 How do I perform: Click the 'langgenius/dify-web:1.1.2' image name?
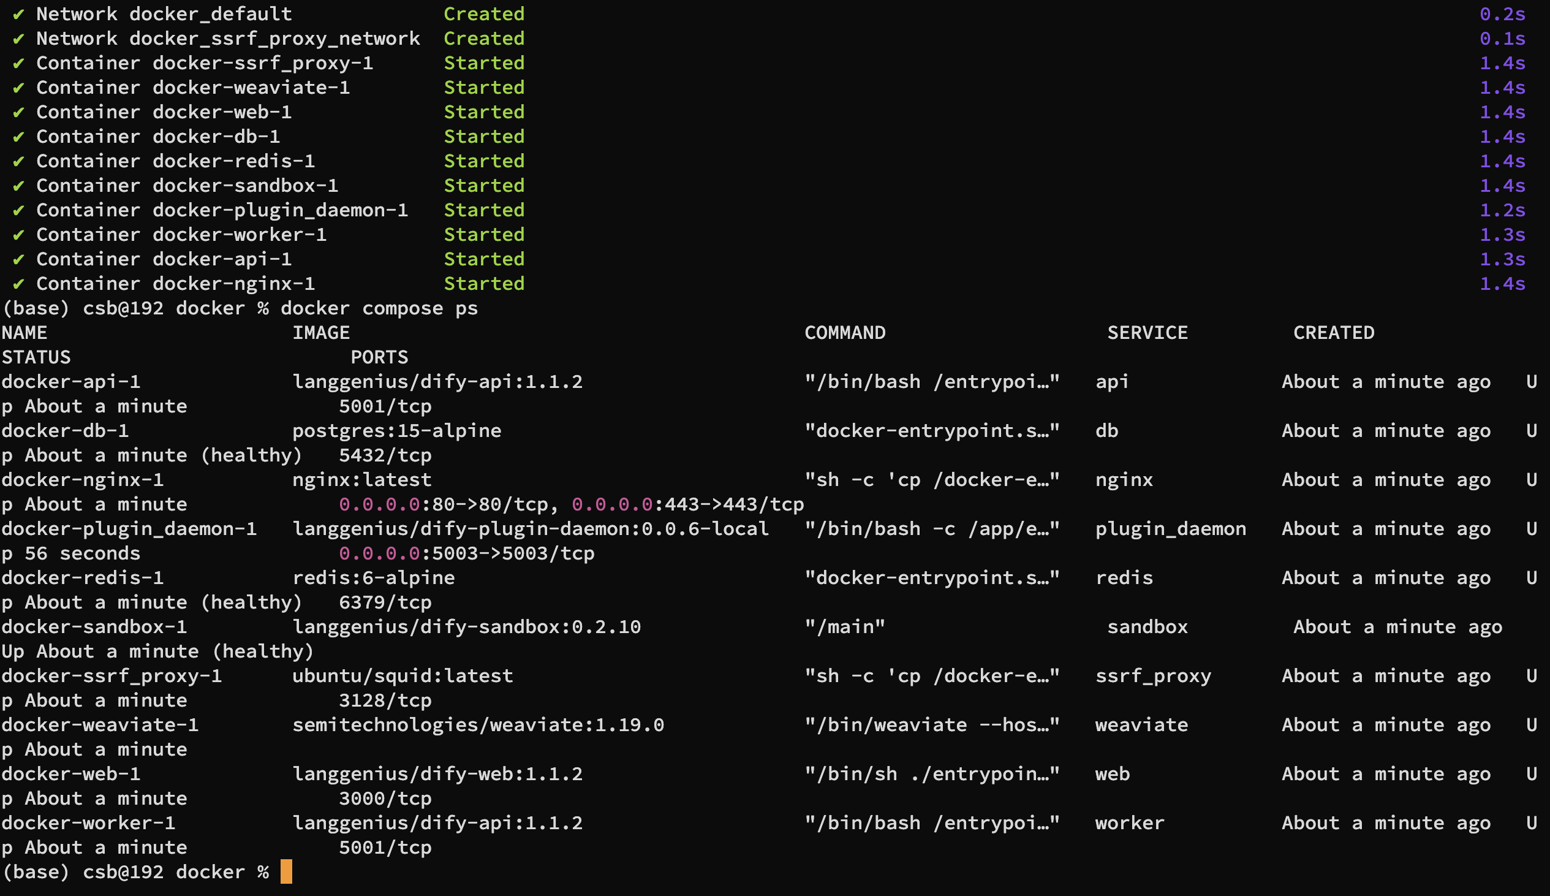(x=437, y=774)
